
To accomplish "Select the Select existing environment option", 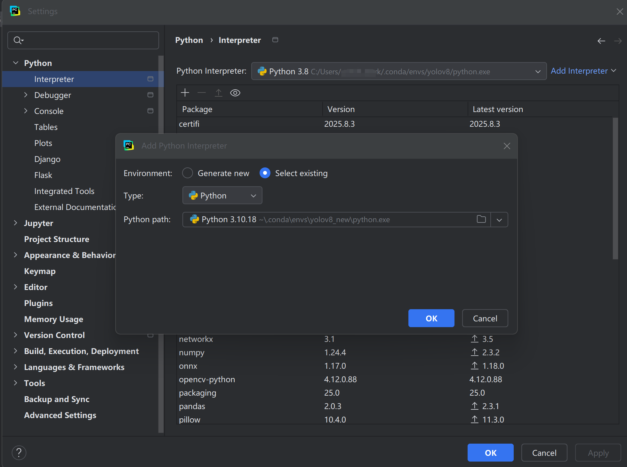I will pos(265,173).
